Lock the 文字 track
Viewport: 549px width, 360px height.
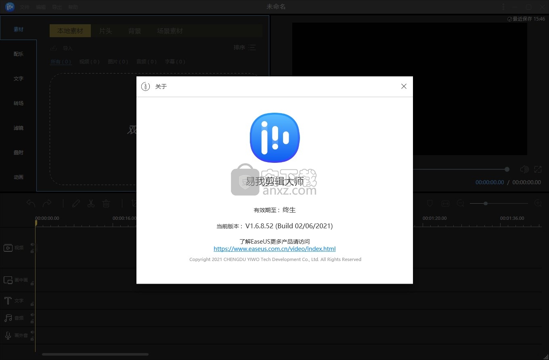pyautogui.click(x=32, y=304)
